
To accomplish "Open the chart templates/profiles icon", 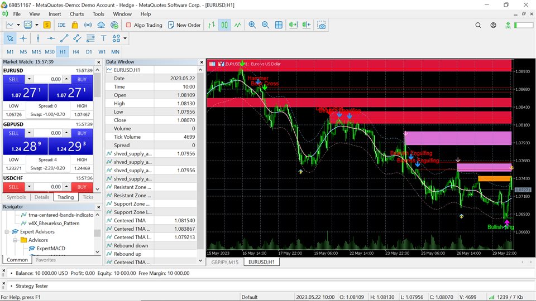I will click(28, 25).
